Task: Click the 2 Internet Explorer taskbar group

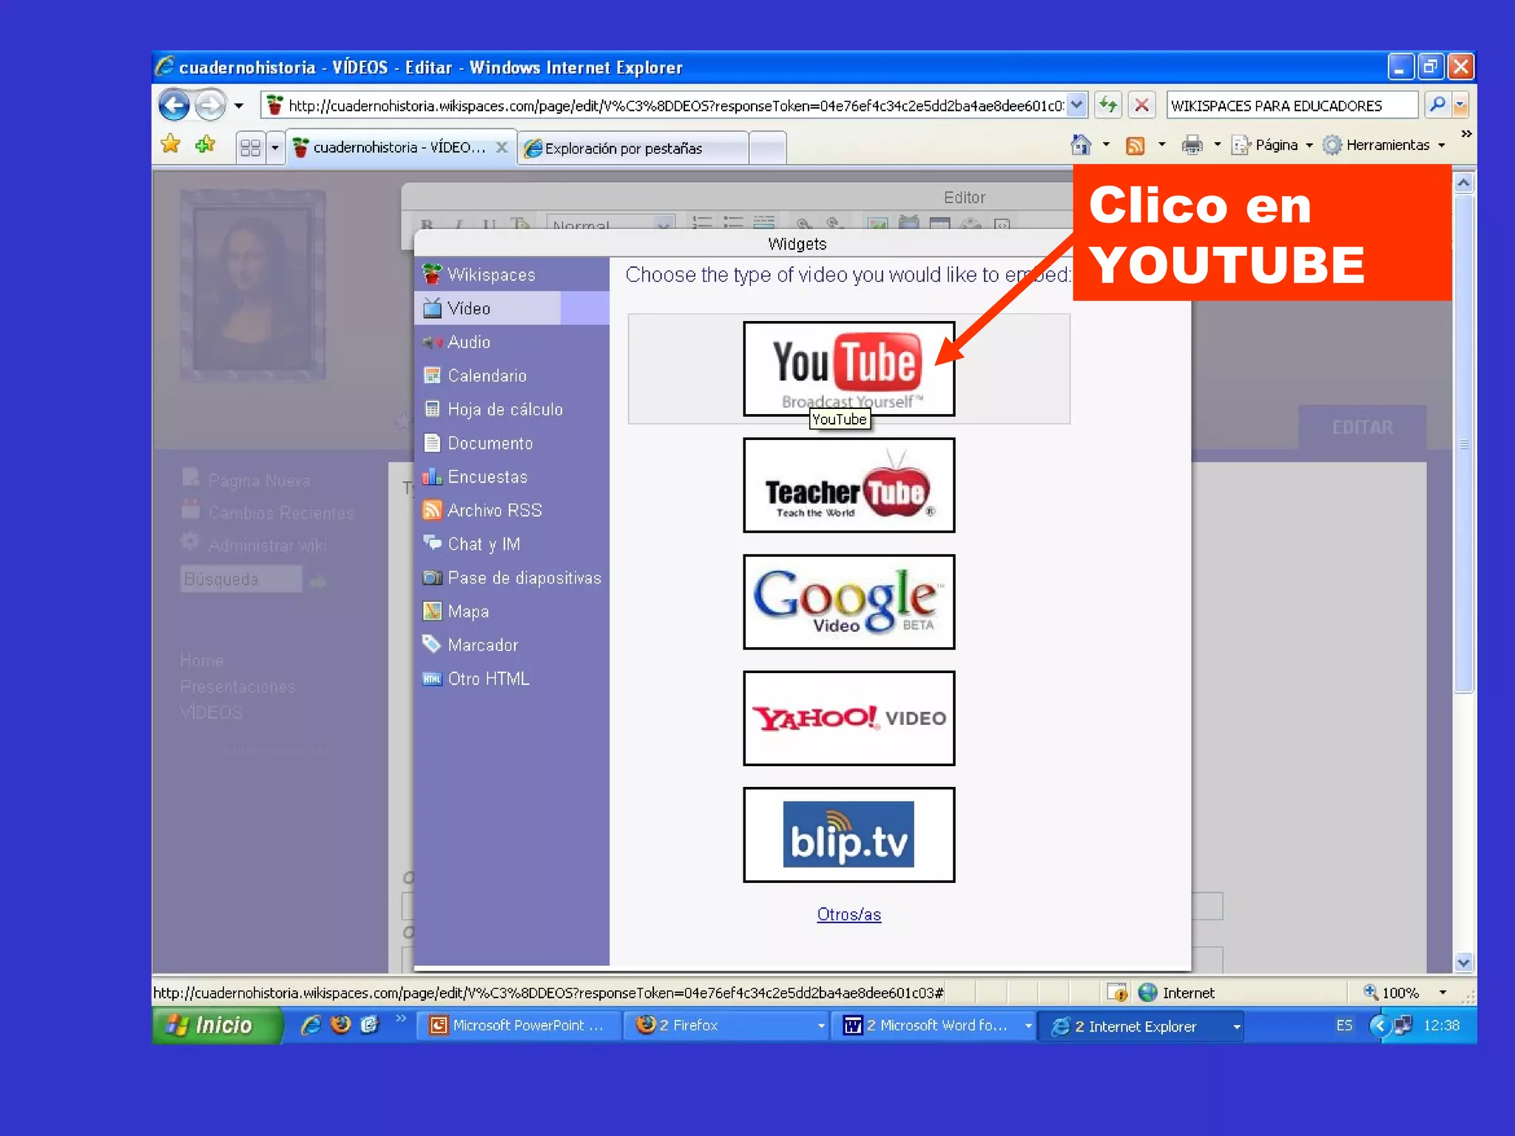Action: 1141,1027
